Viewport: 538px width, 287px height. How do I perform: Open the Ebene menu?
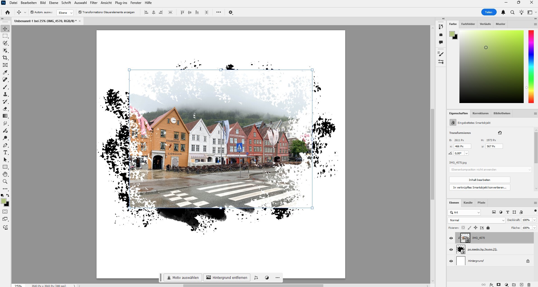(54, 3)
